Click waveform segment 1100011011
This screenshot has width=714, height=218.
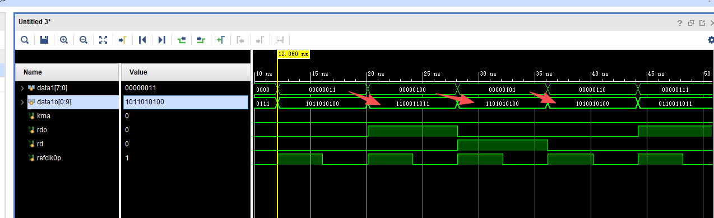(412, 104)
